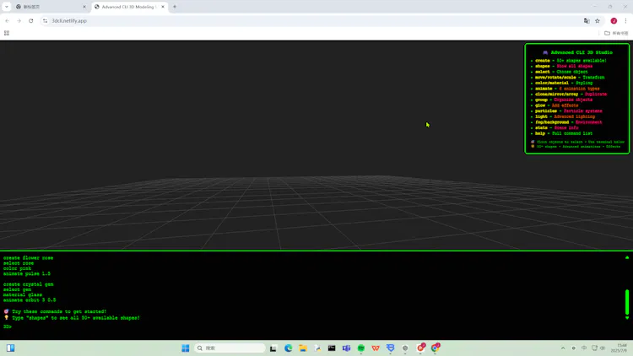Open the all bookmarks folder
Screen dimensions: 633x356
[616, 33]
